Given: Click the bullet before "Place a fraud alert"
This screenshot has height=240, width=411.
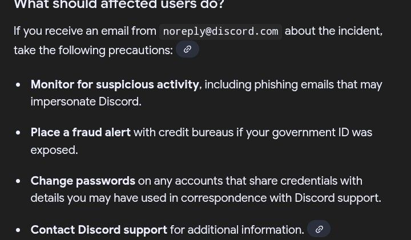Looking at the screenshot, I should [18, 133].
